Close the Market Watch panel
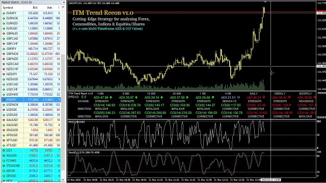 point(64,2)
